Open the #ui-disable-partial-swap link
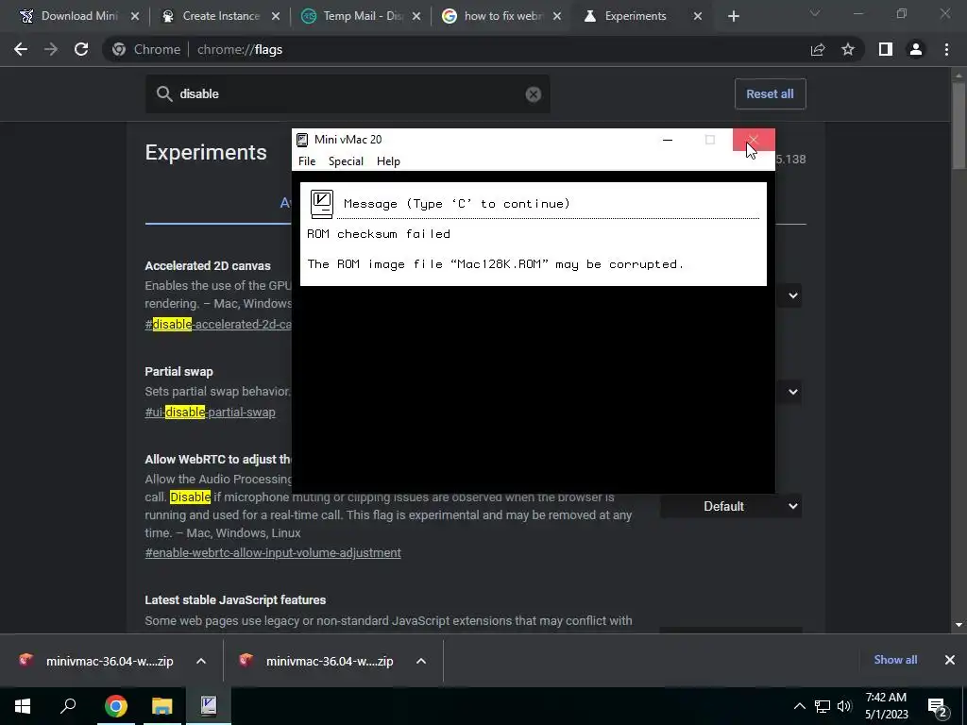Viewport: 967px width, 725px height. pos(211,412)
